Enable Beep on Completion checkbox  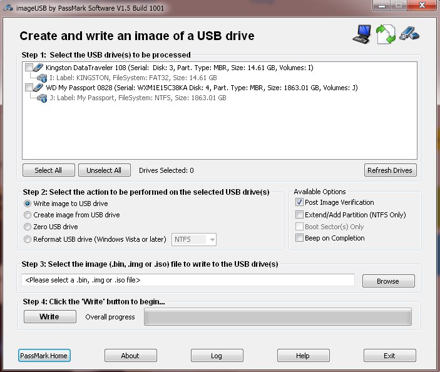pos(299,238)
